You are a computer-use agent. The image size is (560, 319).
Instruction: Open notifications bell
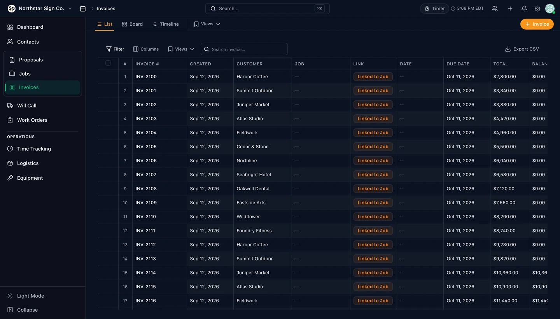[524, 9]
